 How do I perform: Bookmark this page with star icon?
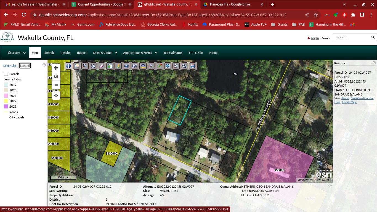coord(316,15)
